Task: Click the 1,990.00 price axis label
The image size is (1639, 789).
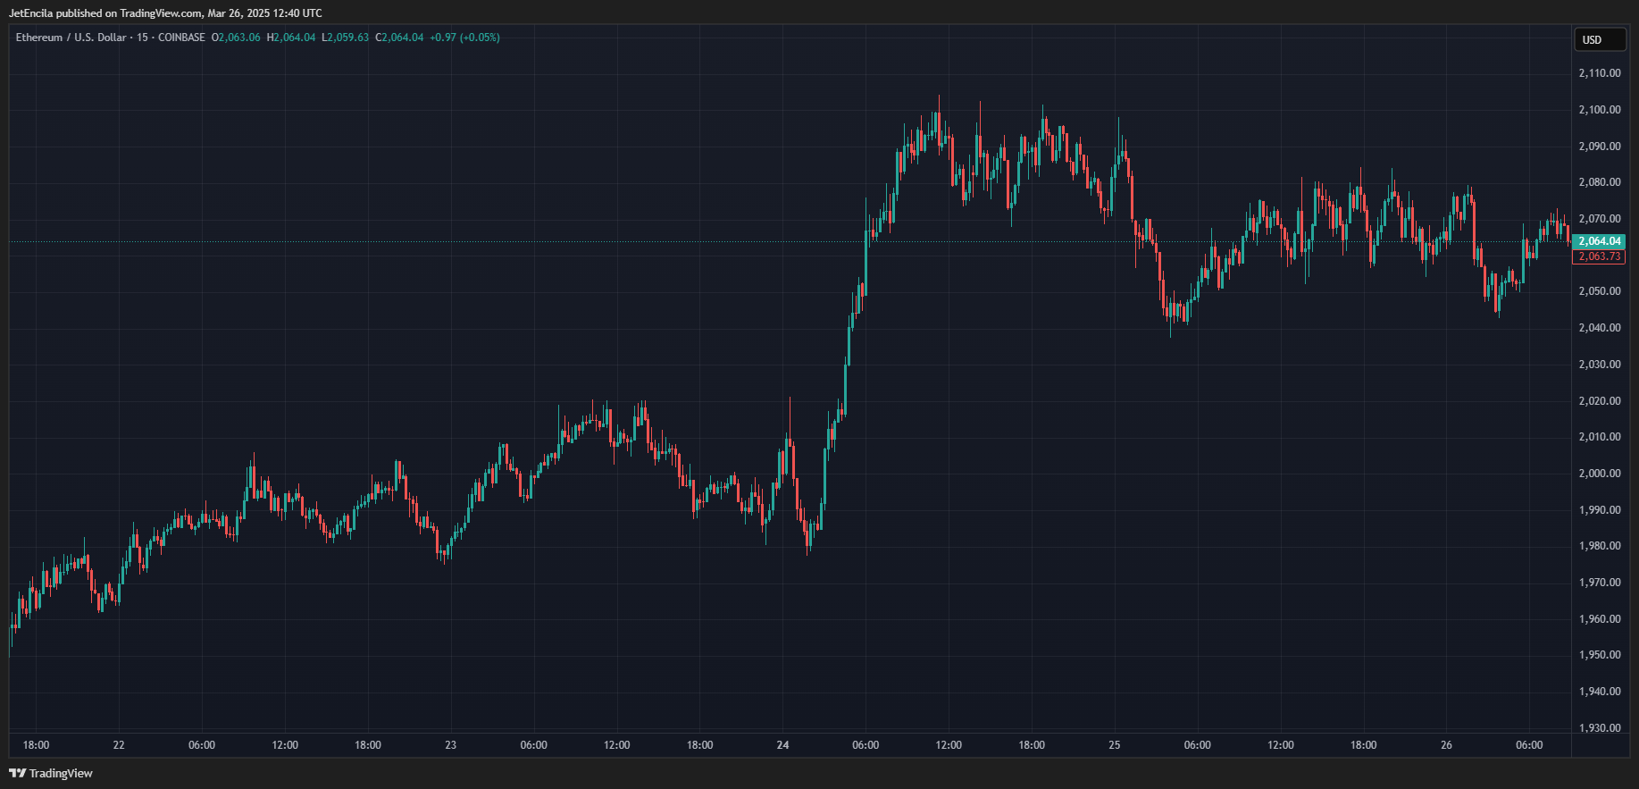Action: tap(1600, 510)
